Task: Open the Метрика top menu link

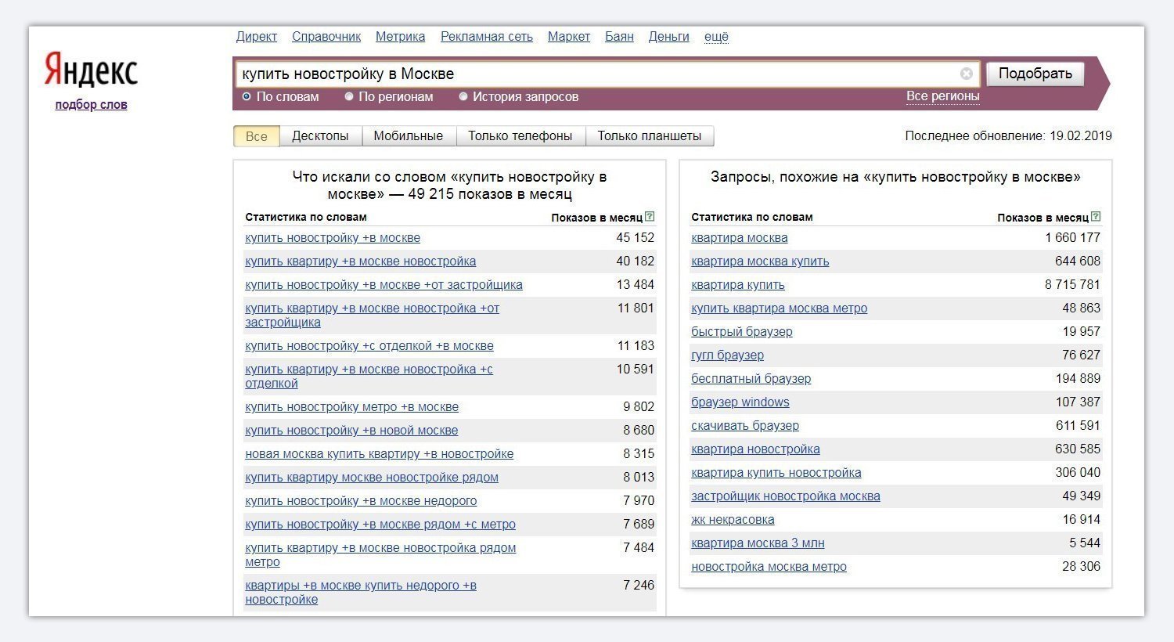Action: pyautogui.click(x=401, y=37)
